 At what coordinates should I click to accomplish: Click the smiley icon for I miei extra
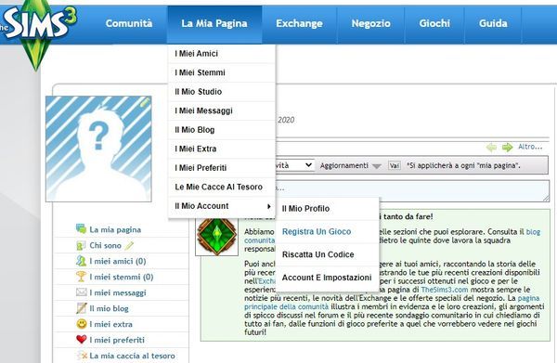(82, 324)
